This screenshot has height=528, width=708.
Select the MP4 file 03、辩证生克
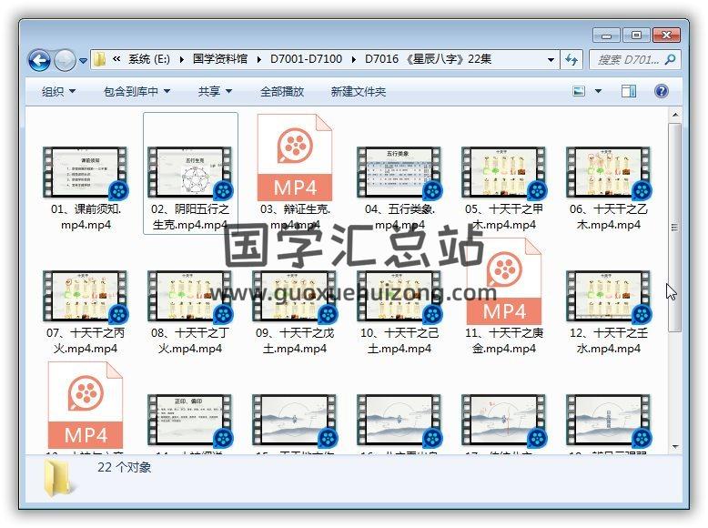coord(295,158)
